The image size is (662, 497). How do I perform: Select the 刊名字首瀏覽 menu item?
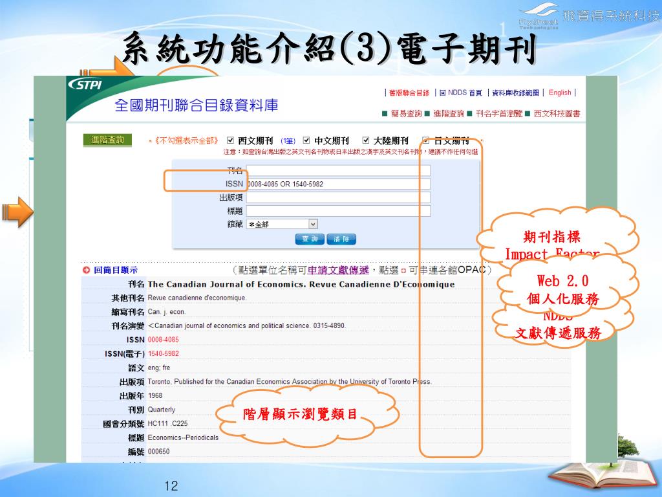click(x=499, y=113)
